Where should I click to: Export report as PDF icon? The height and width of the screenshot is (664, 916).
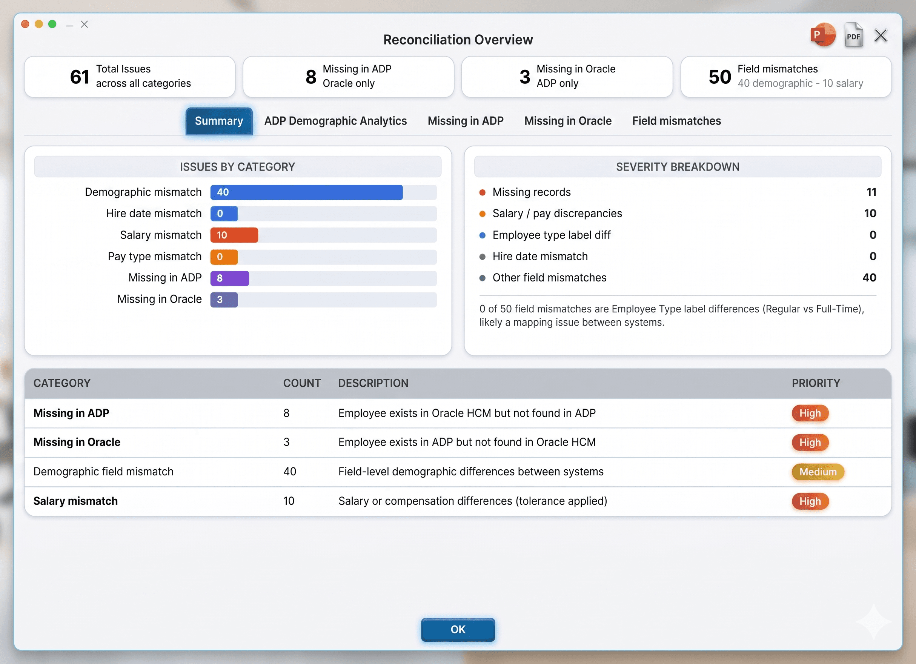coord(853,35)
